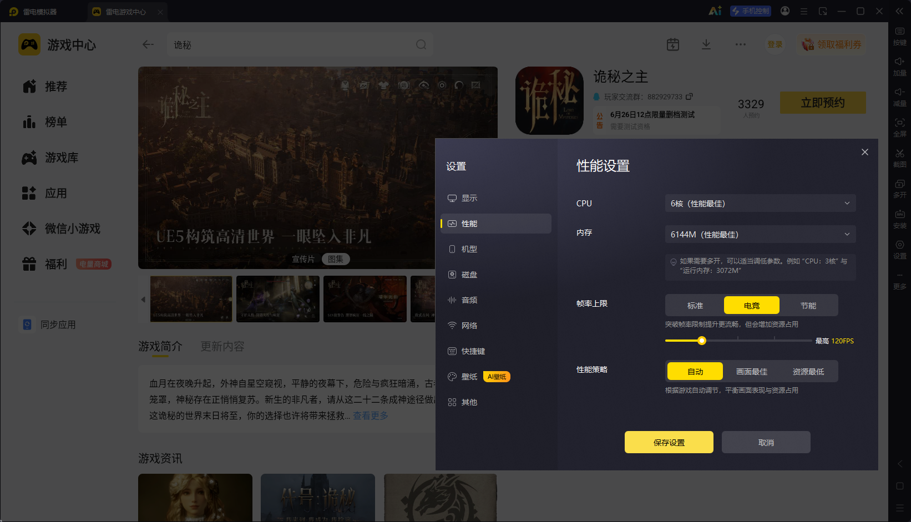Set performance strategy to 资源最低
Viewport: 911px width, 522px height.
(x=808, y=372)
